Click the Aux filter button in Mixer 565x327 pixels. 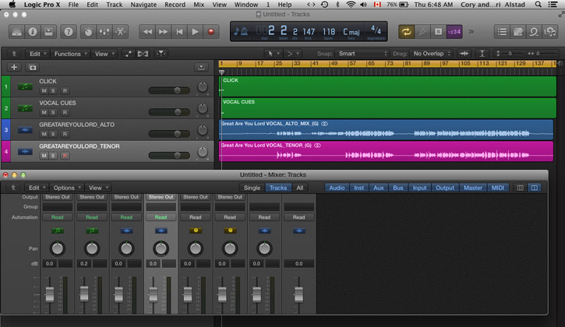click(378, 188)
